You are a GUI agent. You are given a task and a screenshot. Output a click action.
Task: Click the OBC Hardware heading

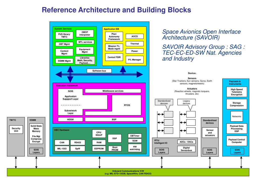[62, 130]
